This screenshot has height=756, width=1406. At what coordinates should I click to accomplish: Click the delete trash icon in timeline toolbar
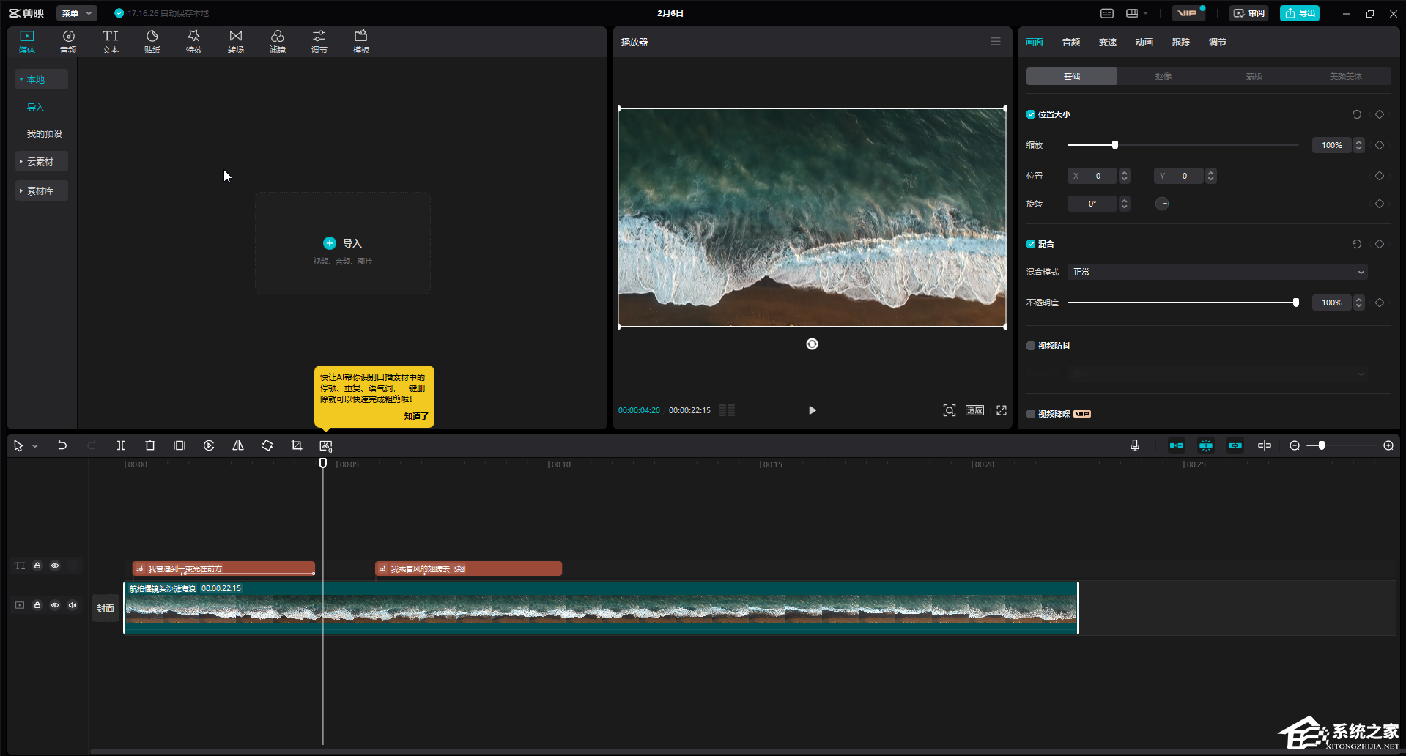[x=150, y=445]
